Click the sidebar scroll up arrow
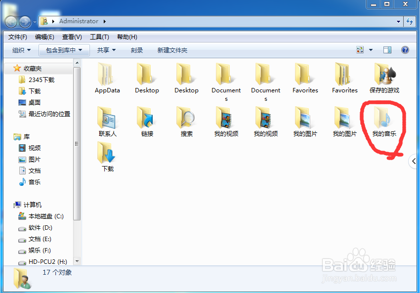 [77, 63]
